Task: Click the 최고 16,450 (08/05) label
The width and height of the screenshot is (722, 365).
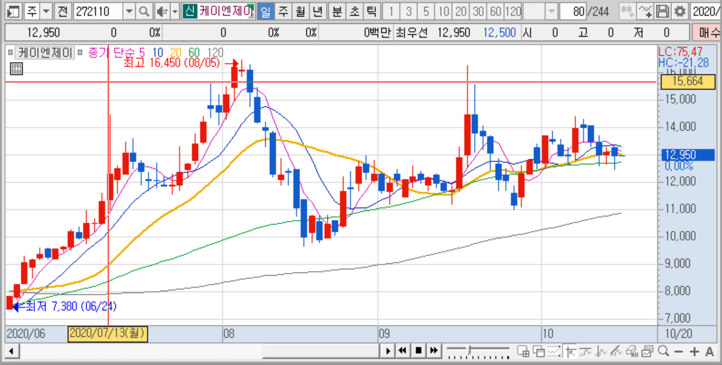Action: [172, 63]
